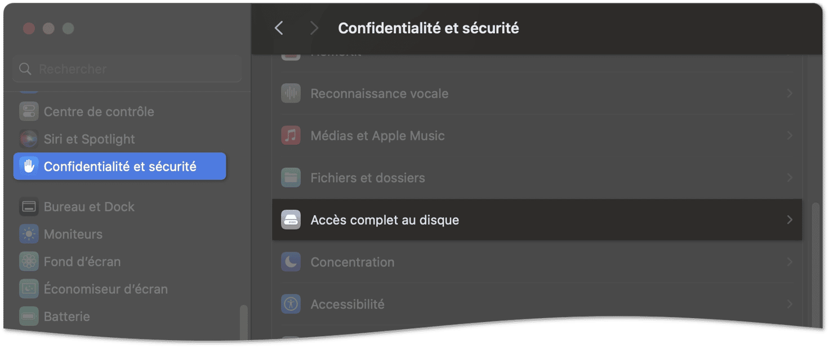Open the Fichiers et dossiers folder icon
The image size is (829, 348).
pos(291,178)
